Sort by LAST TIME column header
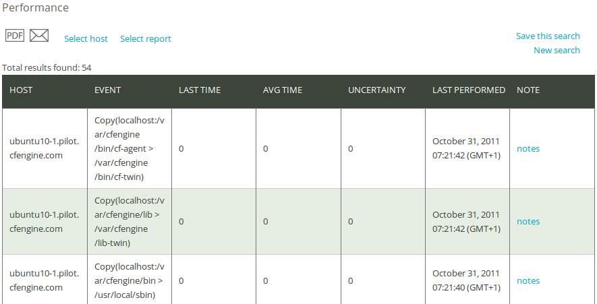Viewport: 597px width, 304px height. (x=200, y=90)
